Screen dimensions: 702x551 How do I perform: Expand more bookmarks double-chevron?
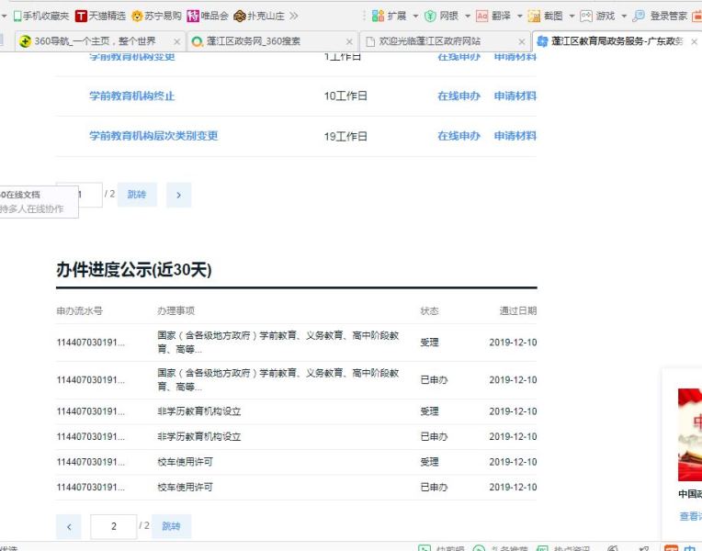[x=293, y=17]
